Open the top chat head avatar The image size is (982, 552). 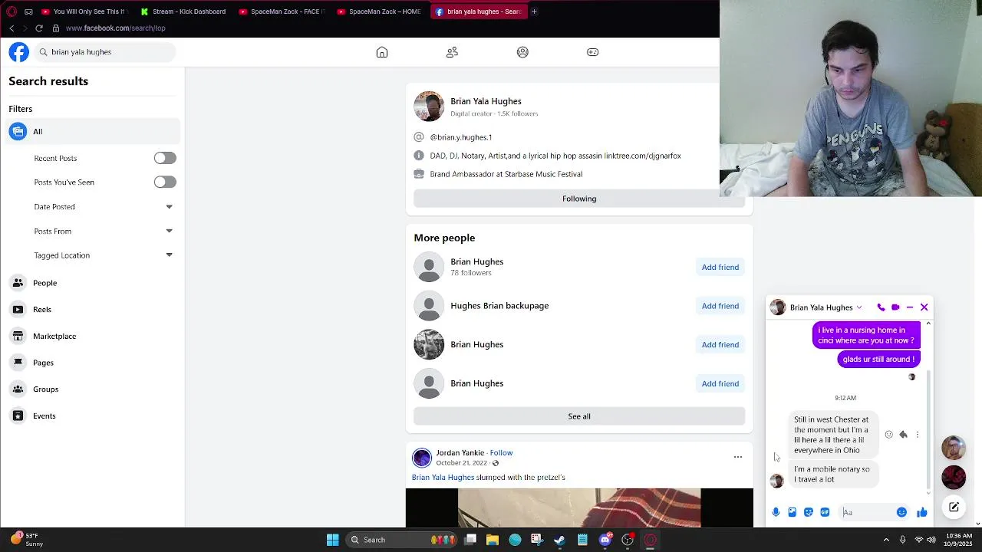[954, 448]
